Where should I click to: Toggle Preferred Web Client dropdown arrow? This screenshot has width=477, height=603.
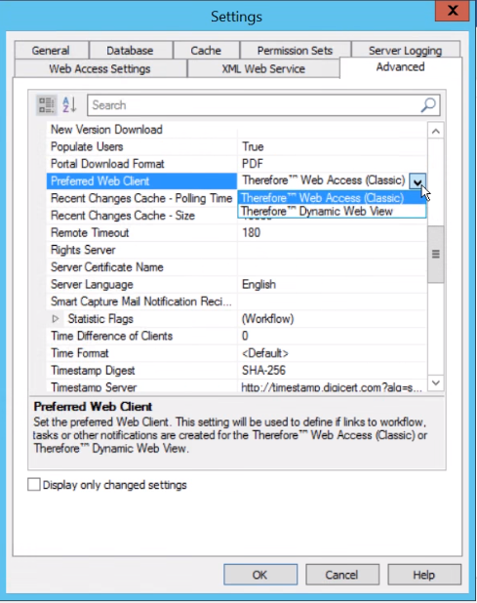tap(417, 181)
